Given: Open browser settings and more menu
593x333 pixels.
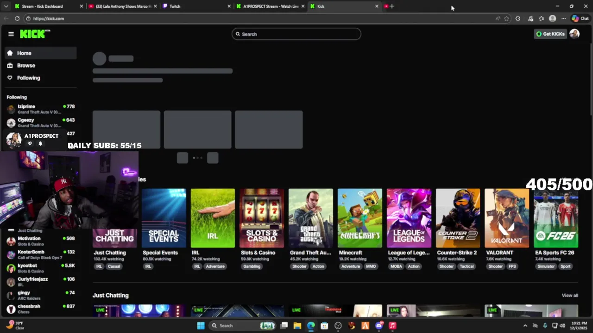Looking at the screenshot, I should (x=563, y=18).
